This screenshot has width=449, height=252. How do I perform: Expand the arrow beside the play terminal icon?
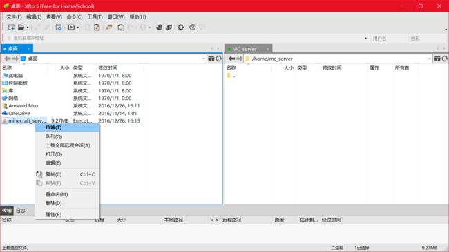tap(78, 28)
